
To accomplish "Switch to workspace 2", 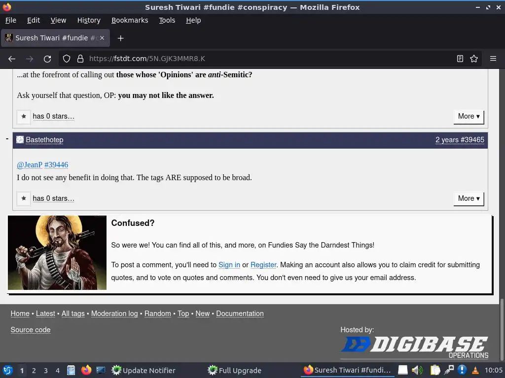I will 34,371.
